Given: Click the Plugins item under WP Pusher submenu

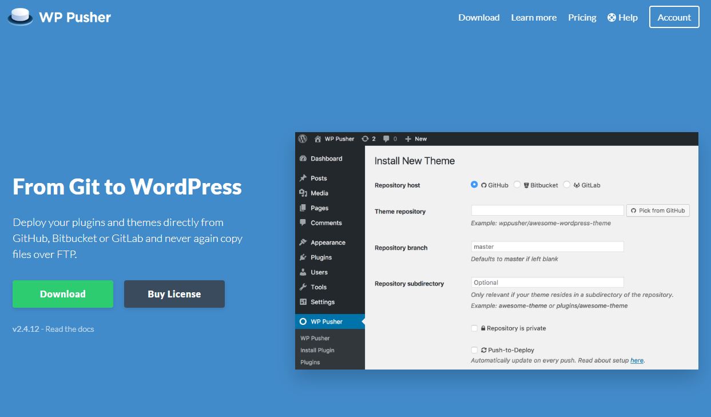Looking at the screenshot, I should point(310,362).
